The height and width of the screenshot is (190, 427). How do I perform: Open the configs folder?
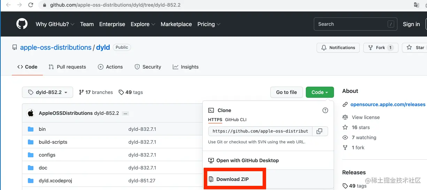[47, 155]
